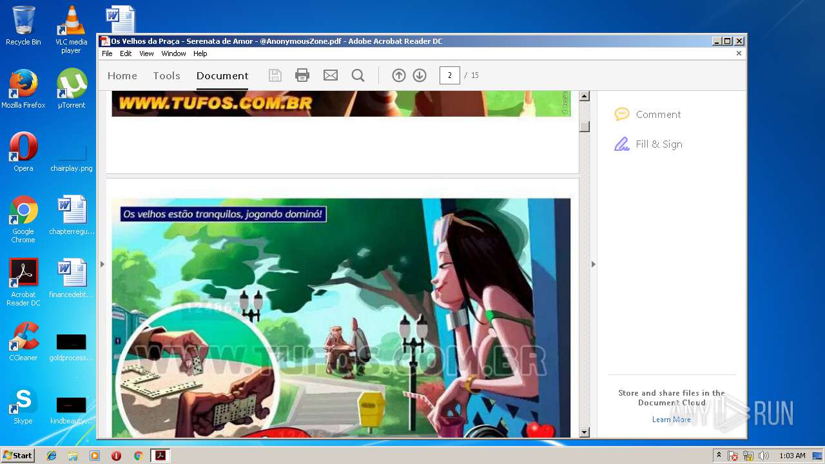This screenshot has width=825, height=464.
Task: Open Recycle Bin on desktop
Action: point(23,26)
